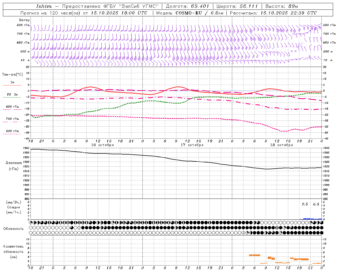Viewport: 337px width, 270px height.
Task: Click the date label "17 октября"
Action: point(192,145)
